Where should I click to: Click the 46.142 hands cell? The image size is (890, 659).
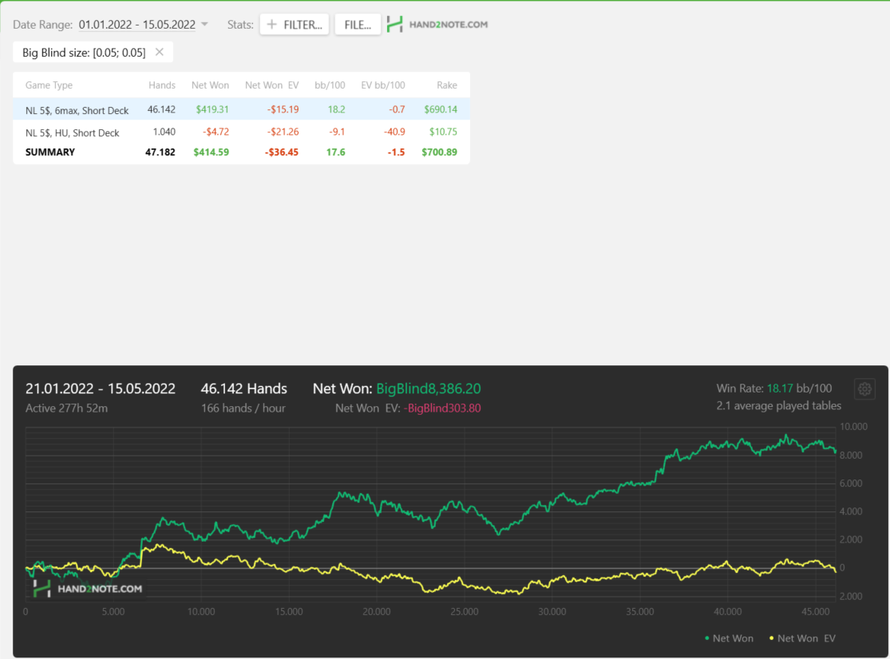click(161, 109)
